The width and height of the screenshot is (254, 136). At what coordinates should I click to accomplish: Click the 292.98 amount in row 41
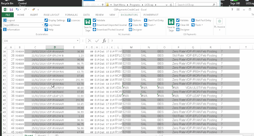(x=74, y=80)
